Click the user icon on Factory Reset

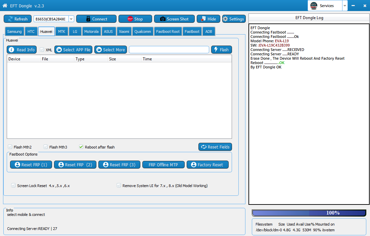194,165
